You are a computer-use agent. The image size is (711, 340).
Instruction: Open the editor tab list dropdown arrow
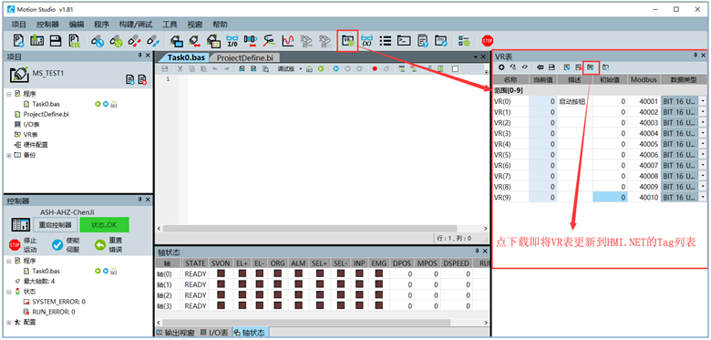point(476,57)
